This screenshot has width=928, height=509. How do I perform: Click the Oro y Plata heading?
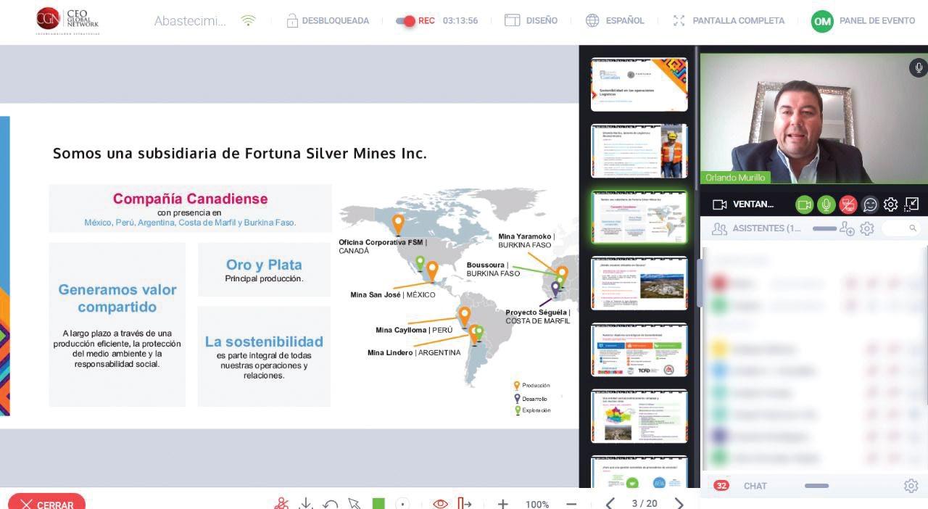264,265
